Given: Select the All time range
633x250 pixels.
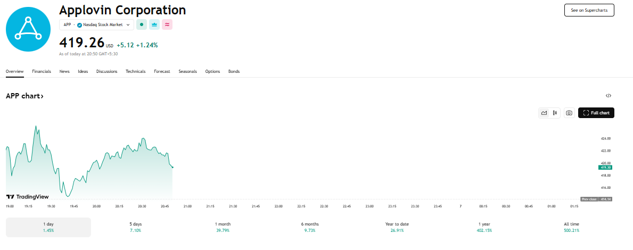Looking at the screenshot, I should coord(572,227).
